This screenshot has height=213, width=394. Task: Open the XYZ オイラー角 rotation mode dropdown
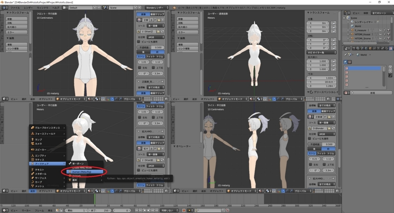point(321,52)
